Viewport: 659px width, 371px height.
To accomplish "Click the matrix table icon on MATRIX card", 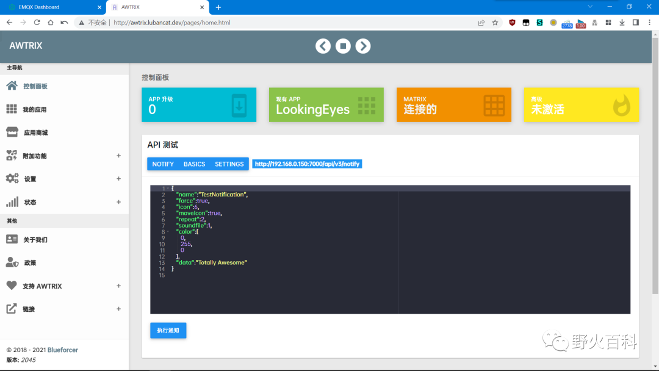I will point(494,106).
